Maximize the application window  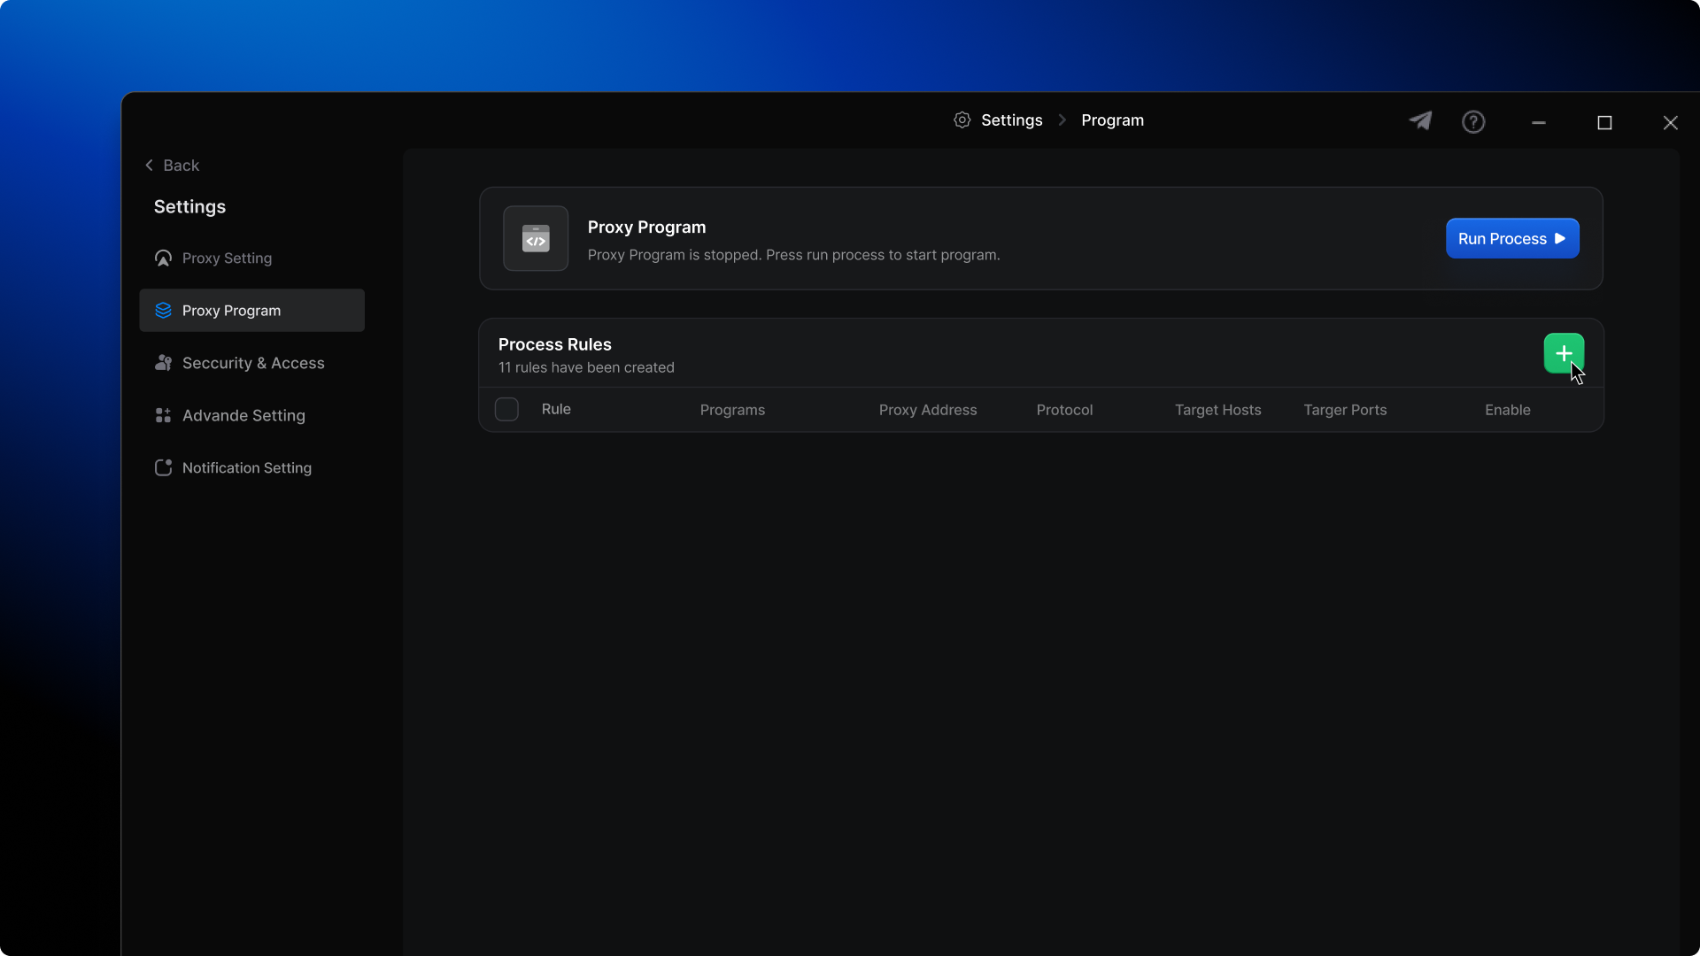tap(1604, 123)
